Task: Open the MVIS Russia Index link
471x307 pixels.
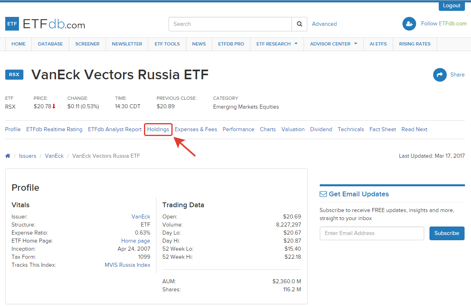Action: pyautogui.click(x=127, y=265)
